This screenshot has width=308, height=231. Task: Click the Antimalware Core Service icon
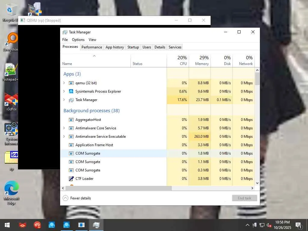coord(71,128)
